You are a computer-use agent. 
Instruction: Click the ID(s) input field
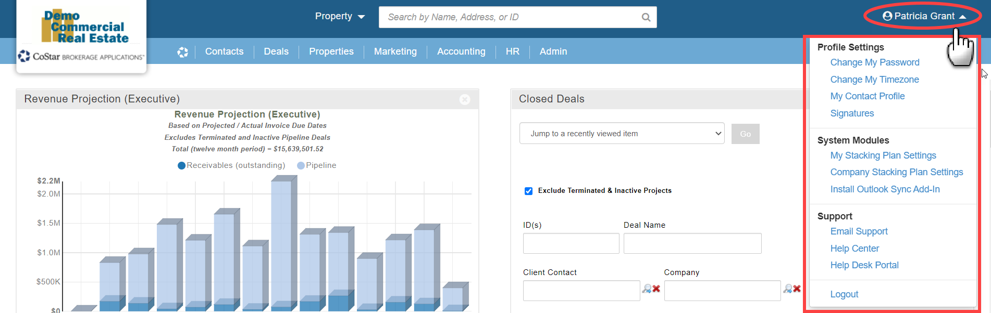[x=571, y=243]
